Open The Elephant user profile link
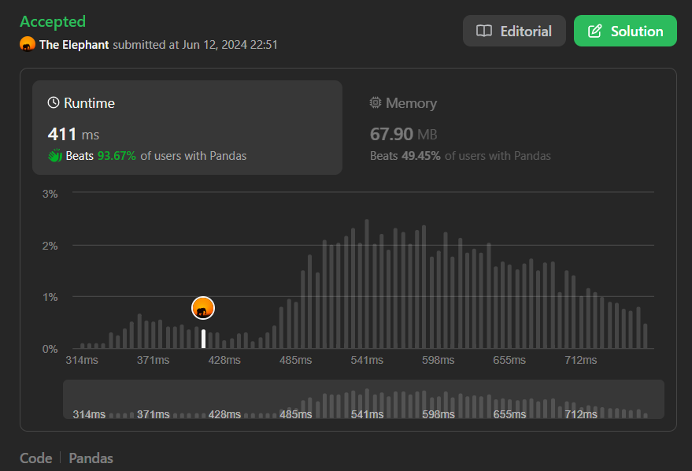Viewport: 692px width, 471px height. pyautogui.click(x=74, y=45)
